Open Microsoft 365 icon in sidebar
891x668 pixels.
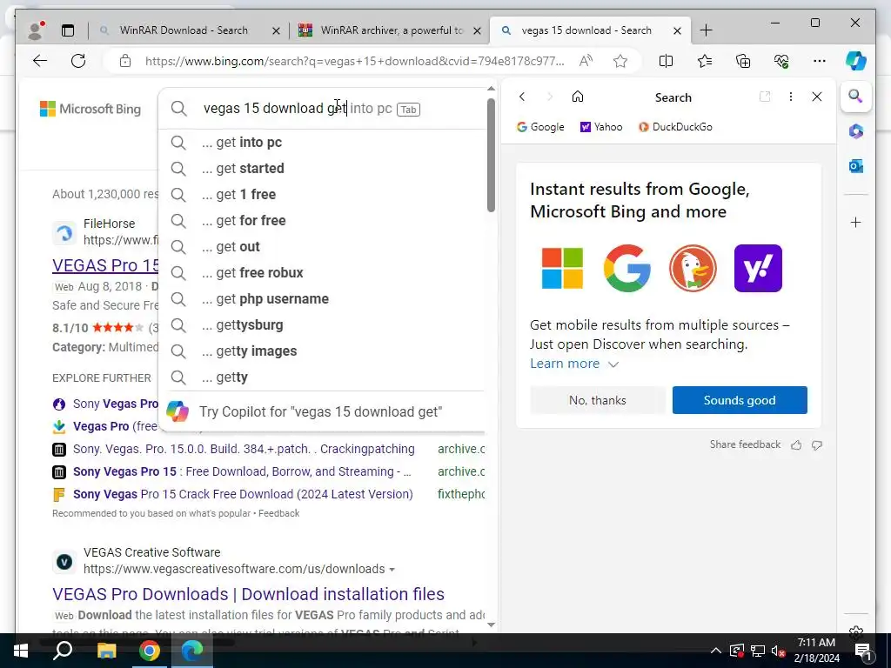point(856,131)
